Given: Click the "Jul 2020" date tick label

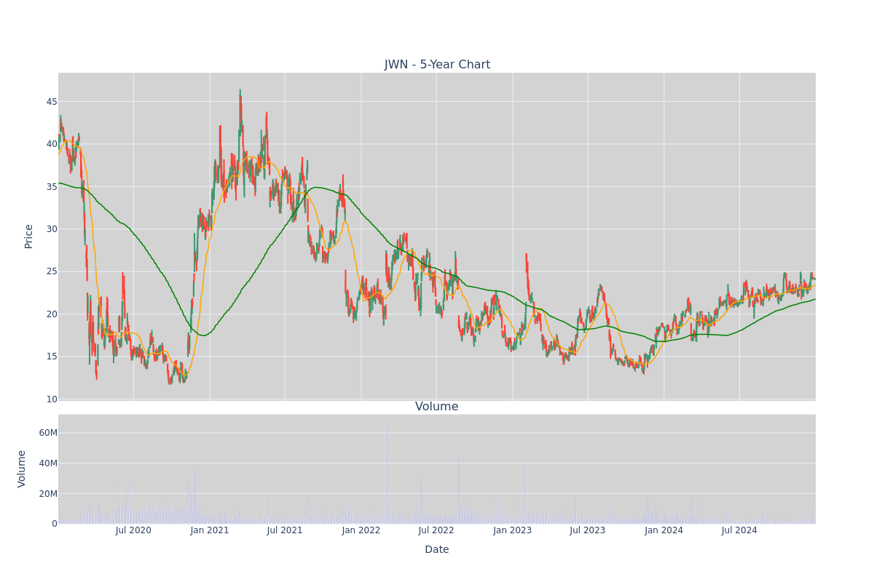Looking at the screenshot, I should coord(133,530).
